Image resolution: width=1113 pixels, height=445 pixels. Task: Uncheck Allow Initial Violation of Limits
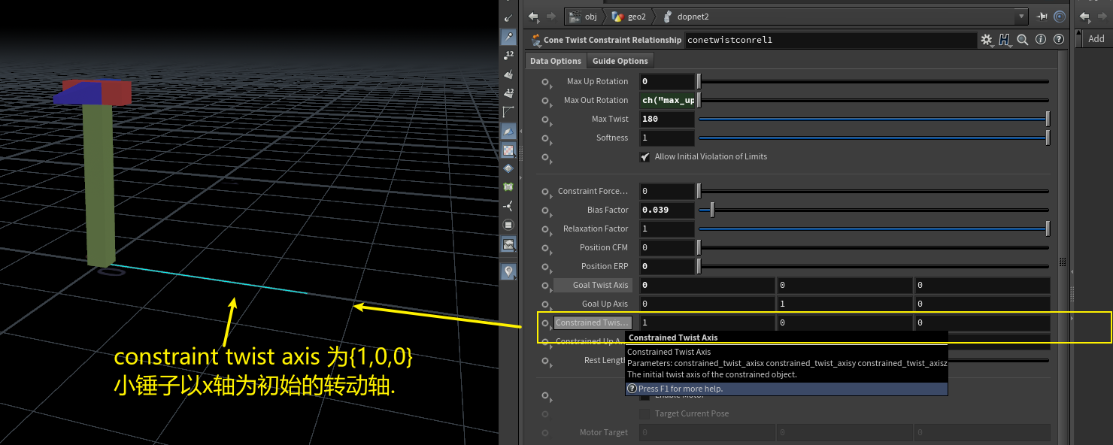point(644,157)
